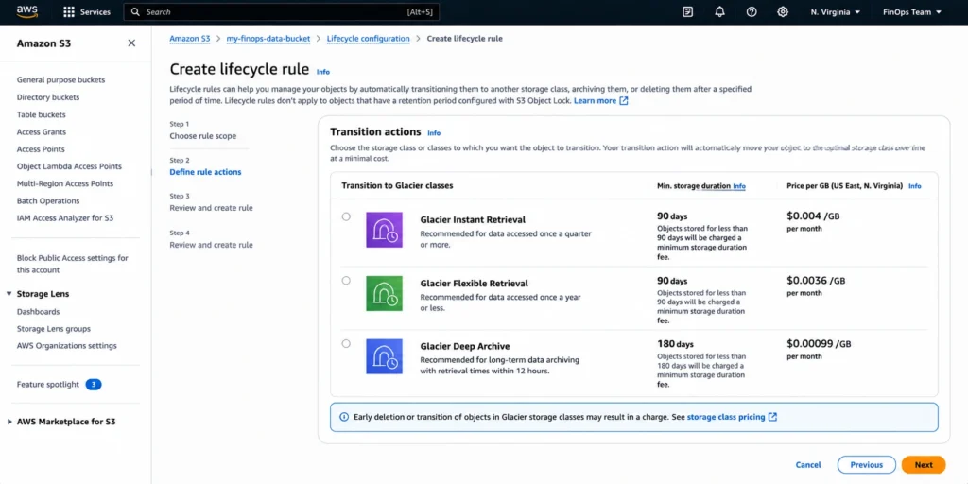This screenshot has height=484, width=968.
Task: Open the N. Virginia region dropdown
Action: 836,11
